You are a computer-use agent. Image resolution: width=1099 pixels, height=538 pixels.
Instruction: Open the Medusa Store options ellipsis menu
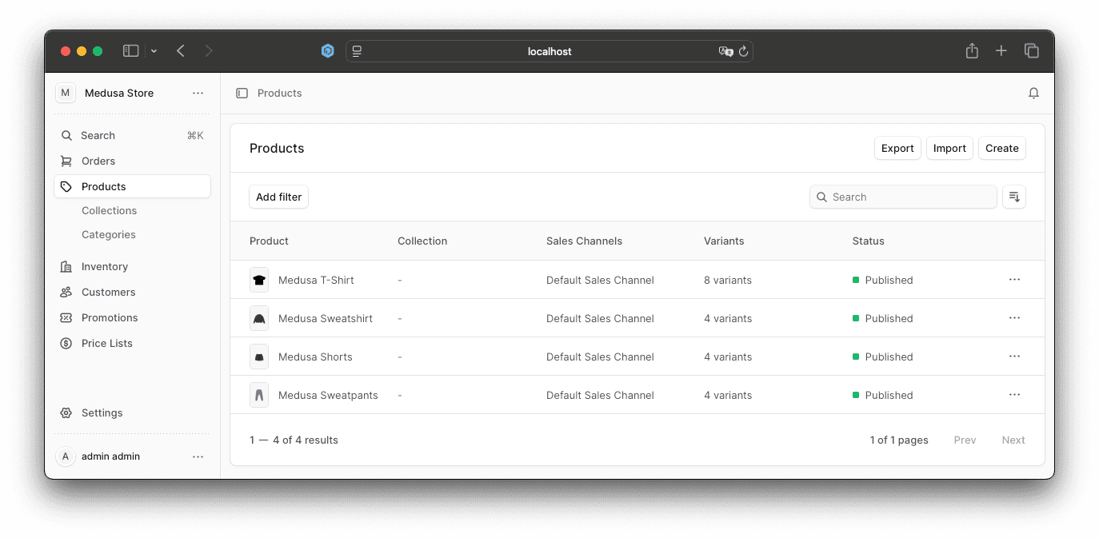click(198, 94)
